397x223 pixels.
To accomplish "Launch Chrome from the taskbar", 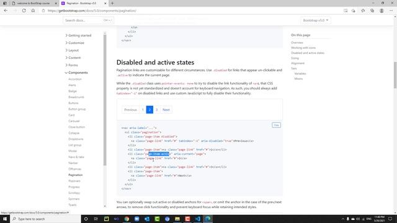I will 127,219.
